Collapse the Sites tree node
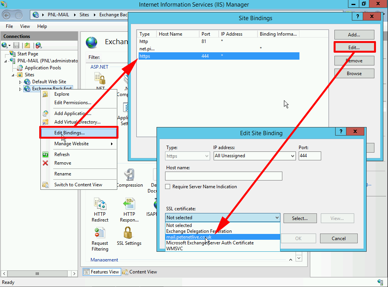Viewport: 388px width, 287px height. pos(13,75)
